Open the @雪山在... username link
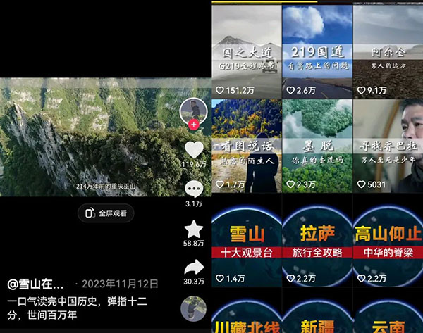This screenshot has height=333, width=423. click(39, 284)
